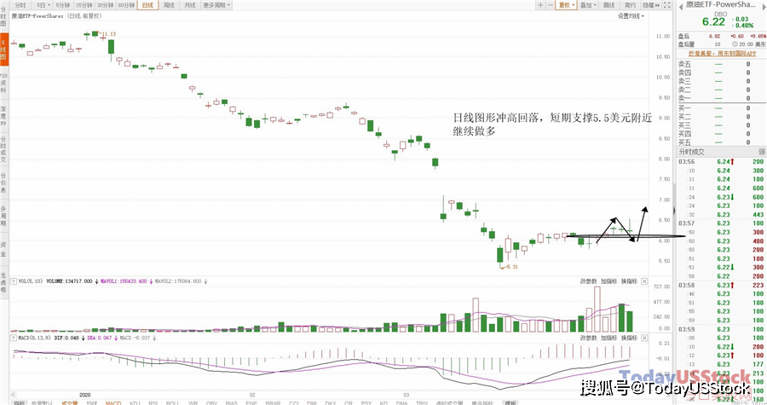Expand the 更多周期 dropdown

[216, 5]
